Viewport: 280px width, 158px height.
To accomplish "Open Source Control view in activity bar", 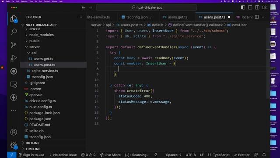I will [14, 45].
